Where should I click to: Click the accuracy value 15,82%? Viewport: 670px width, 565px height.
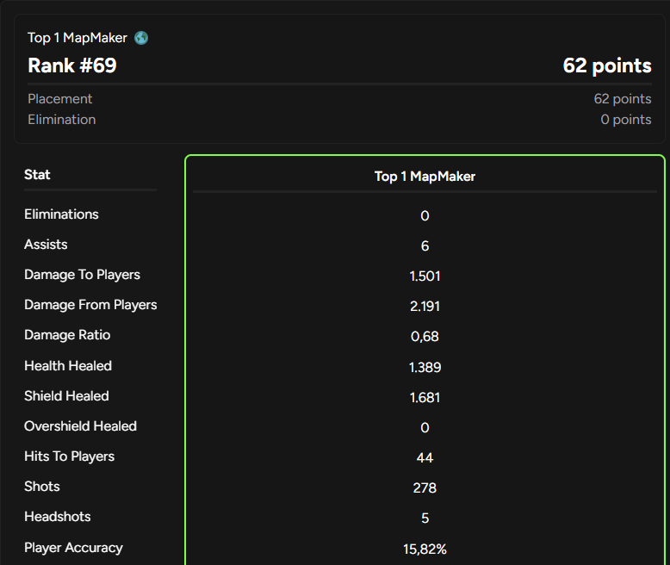pos(425,549)
